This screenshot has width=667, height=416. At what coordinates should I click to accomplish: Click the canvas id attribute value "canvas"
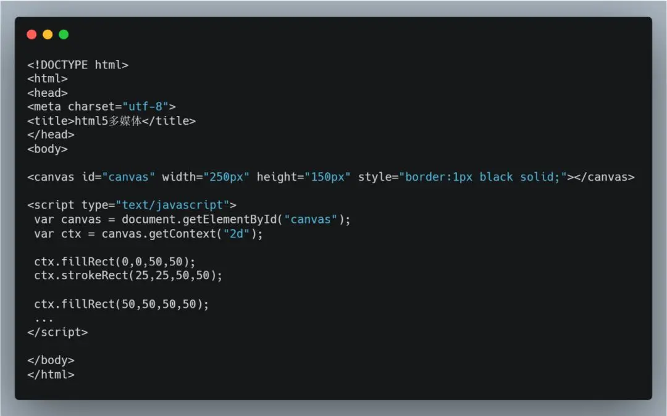click(128, 177)
